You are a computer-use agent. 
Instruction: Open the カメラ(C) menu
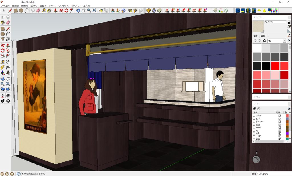[34, 6]
